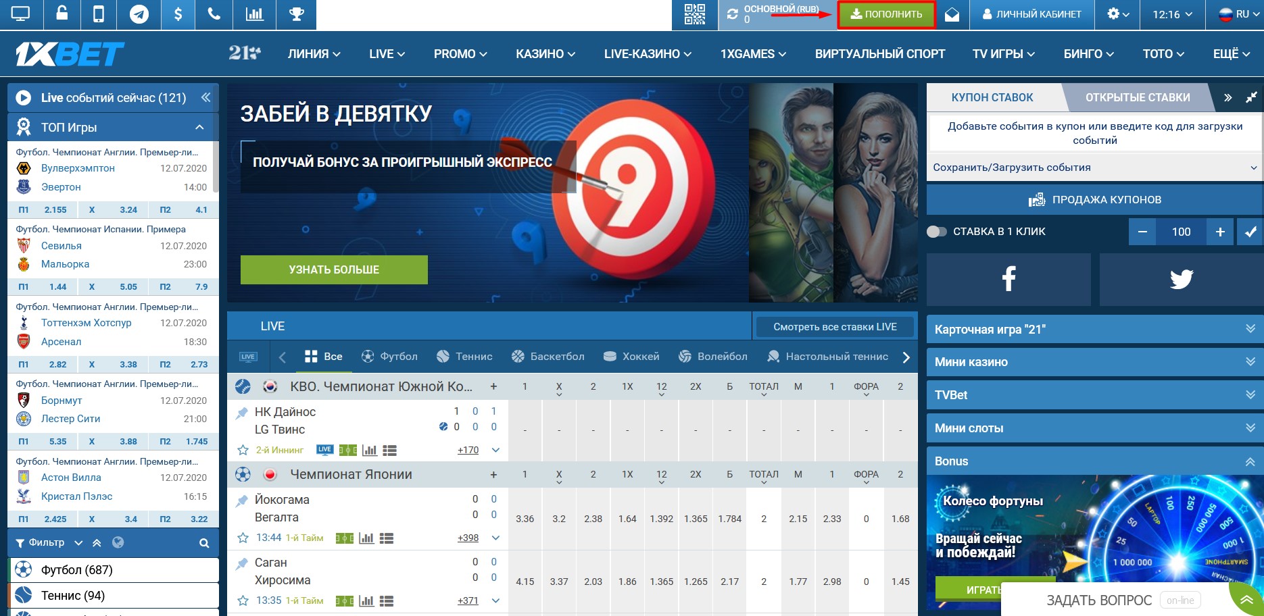Increase one-click stake with plus button
Screen dimensions: 1264x616
coord(1220,232)
